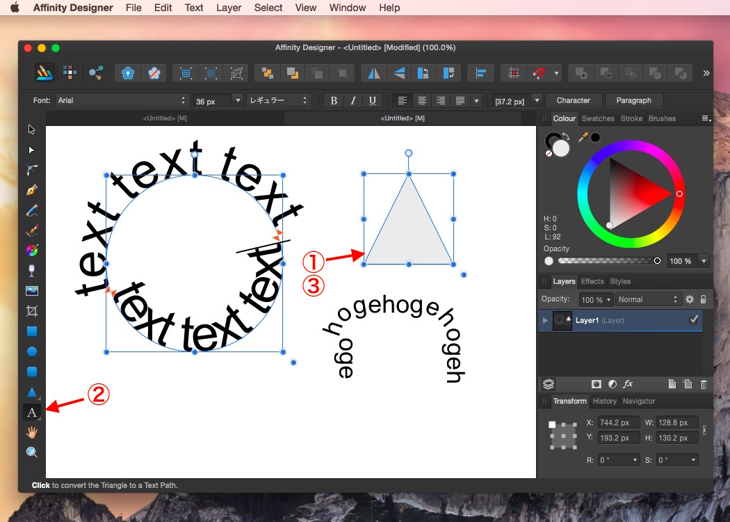Switch to the Stroke tab
Image resolution: width=730 pixels, height=522 pixels.
coord(631,118)
